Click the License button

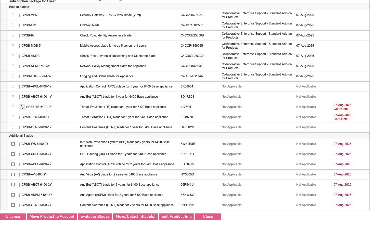pos(13,217)
